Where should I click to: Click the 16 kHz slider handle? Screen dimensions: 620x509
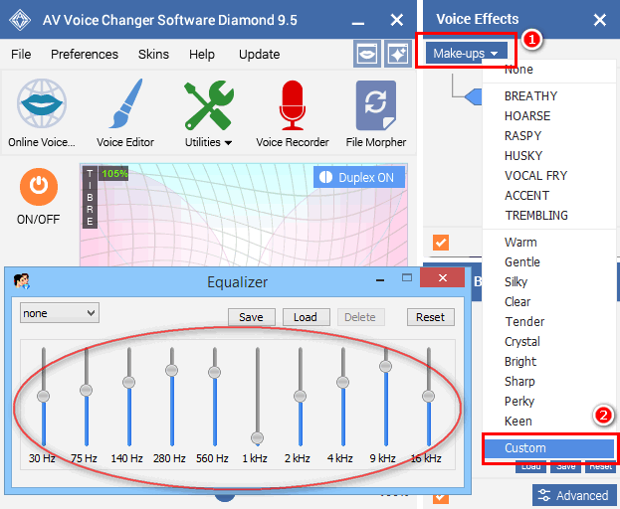pyautogui.click(x=428, y=396)
